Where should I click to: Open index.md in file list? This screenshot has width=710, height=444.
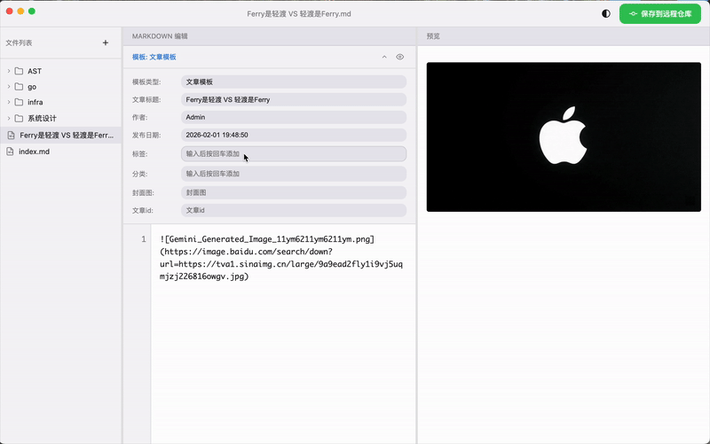pos(60,152)
